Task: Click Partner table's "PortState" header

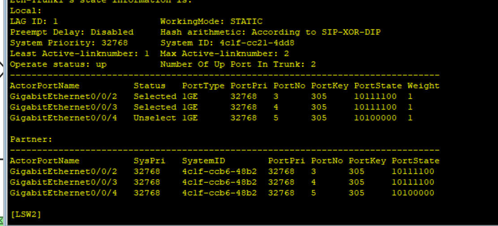Action: click(416, 161)
